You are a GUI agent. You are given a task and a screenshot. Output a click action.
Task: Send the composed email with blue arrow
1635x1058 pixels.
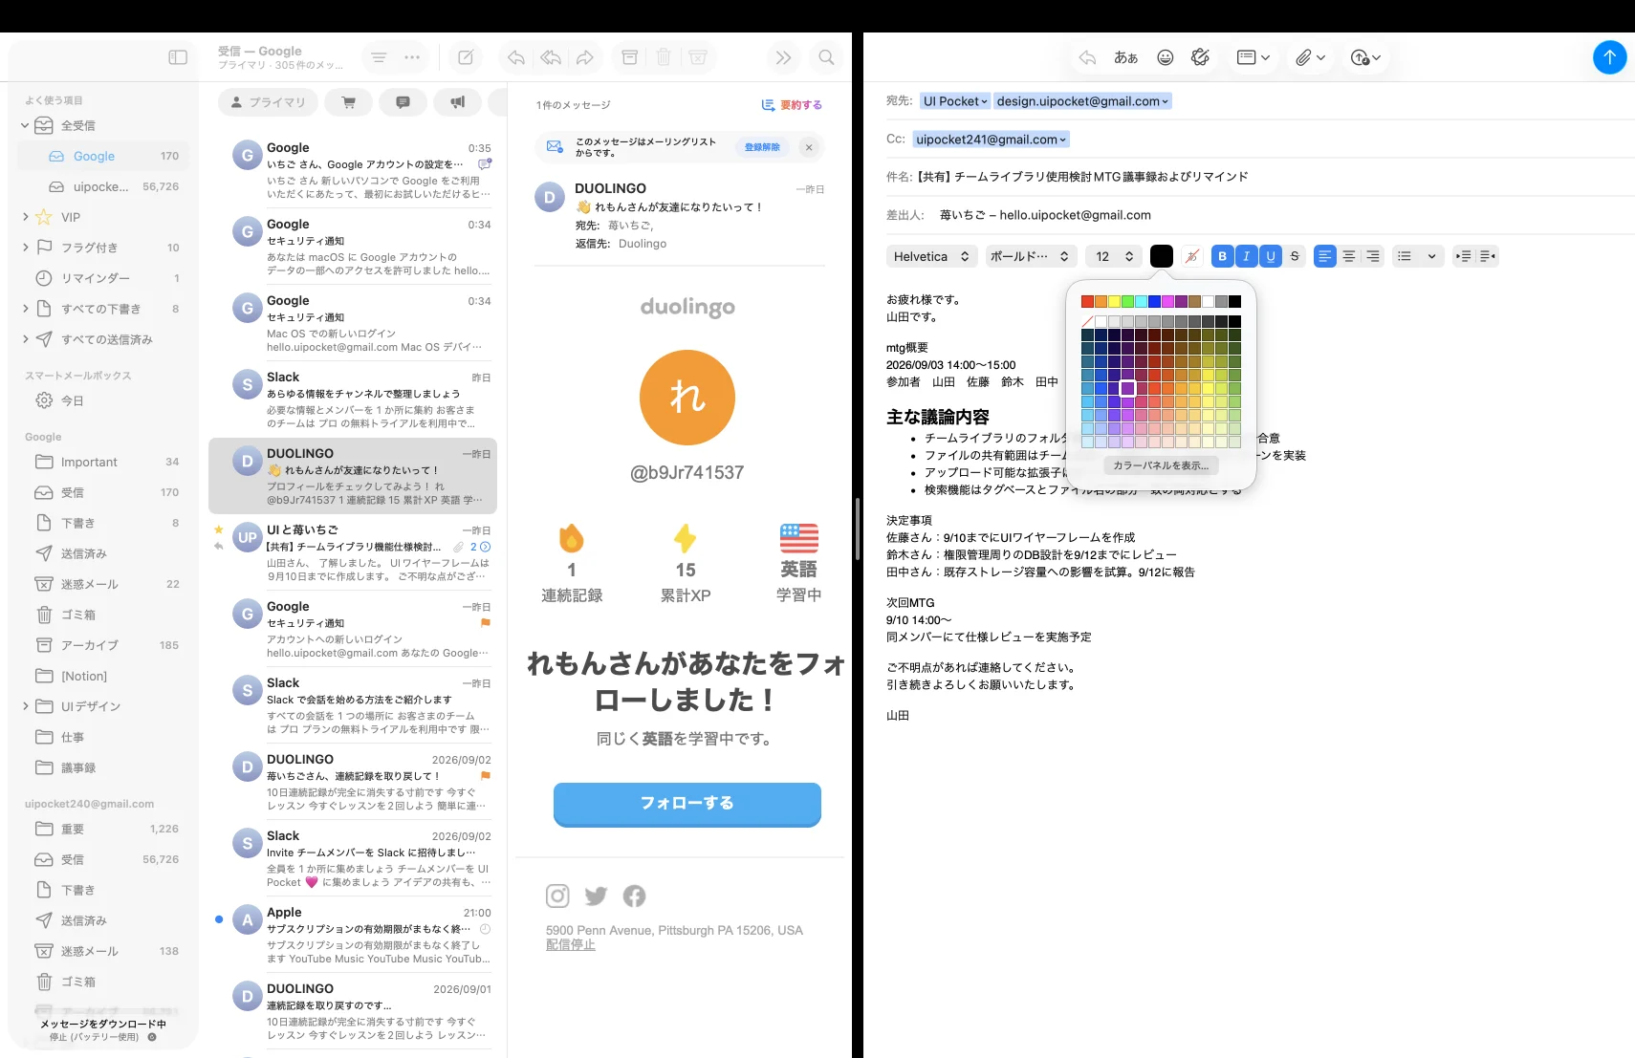[1609, 57]
